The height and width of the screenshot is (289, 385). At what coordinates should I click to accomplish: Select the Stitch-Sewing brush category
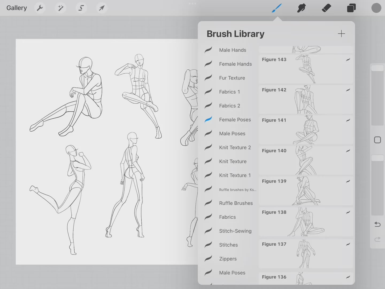click(235, 231)
